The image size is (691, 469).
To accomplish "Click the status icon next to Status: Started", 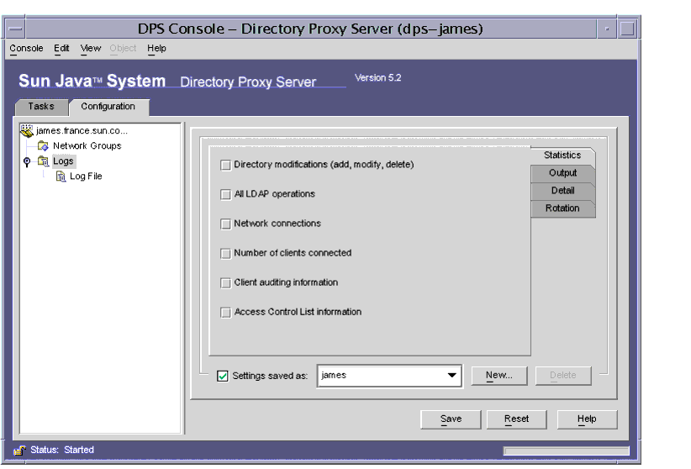I will [x=19, y=450].
